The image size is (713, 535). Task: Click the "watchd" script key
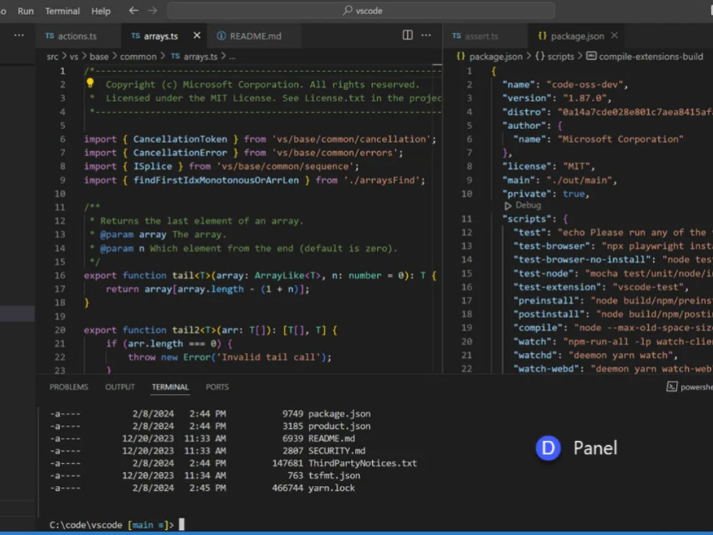538,355
